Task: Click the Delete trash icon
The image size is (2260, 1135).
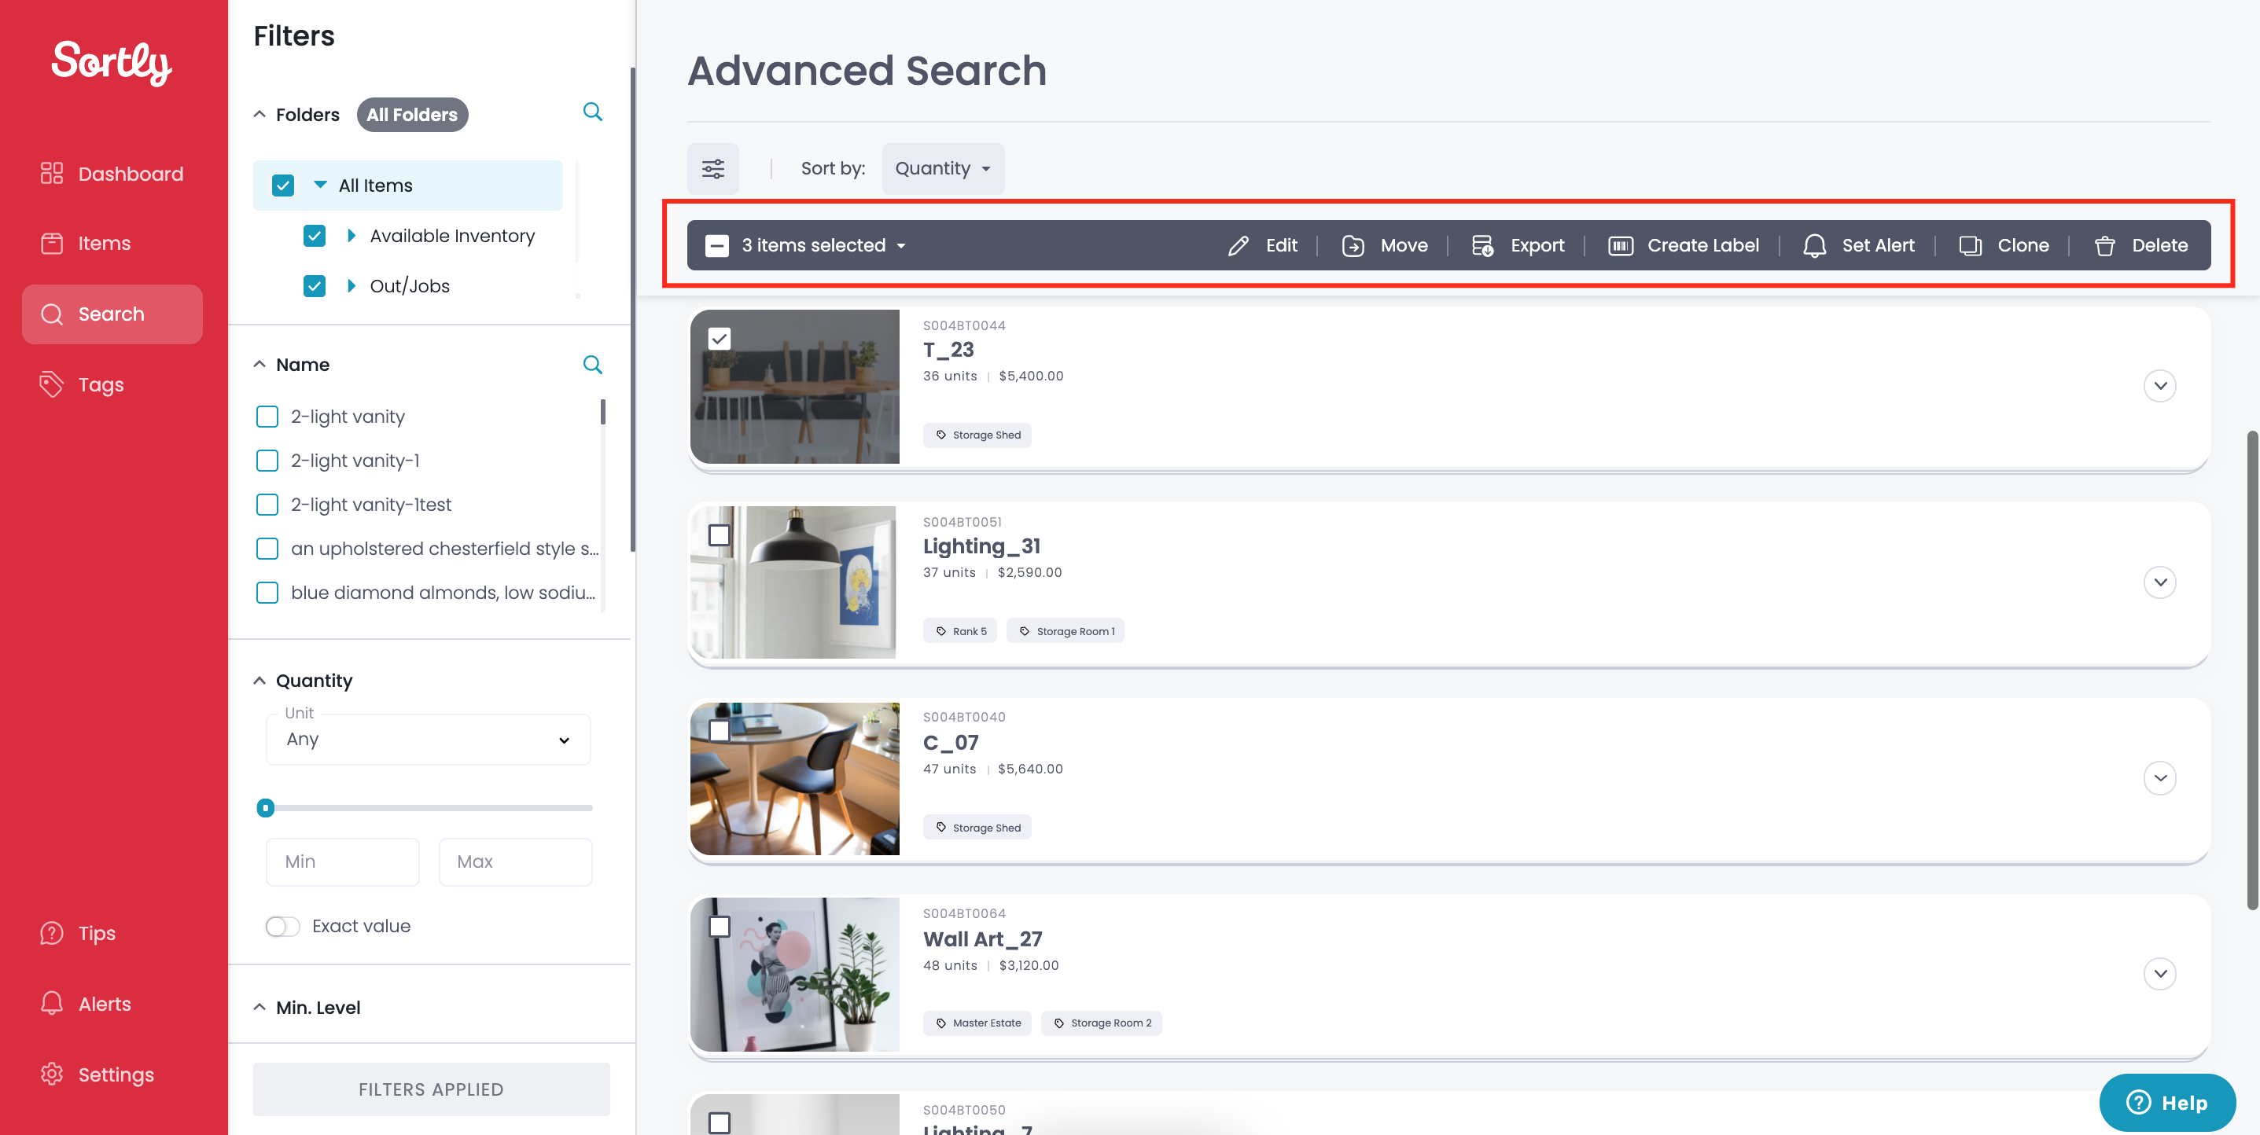Action: pyautogui.click(x=2105, y=245)
